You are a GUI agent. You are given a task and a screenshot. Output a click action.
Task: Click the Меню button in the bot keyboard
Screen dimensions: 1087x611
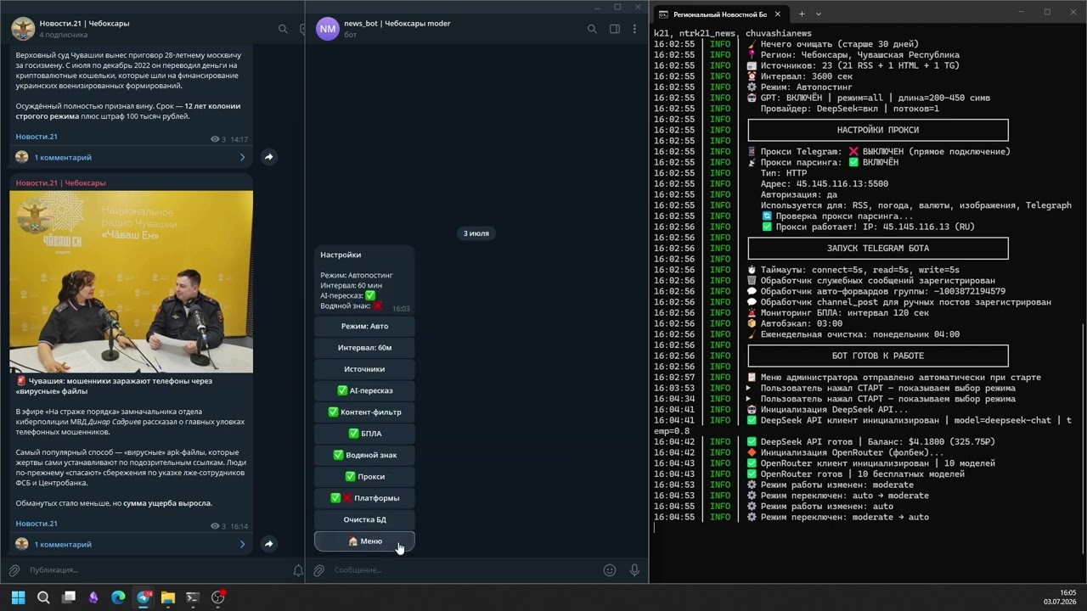(x=364, y=541)
